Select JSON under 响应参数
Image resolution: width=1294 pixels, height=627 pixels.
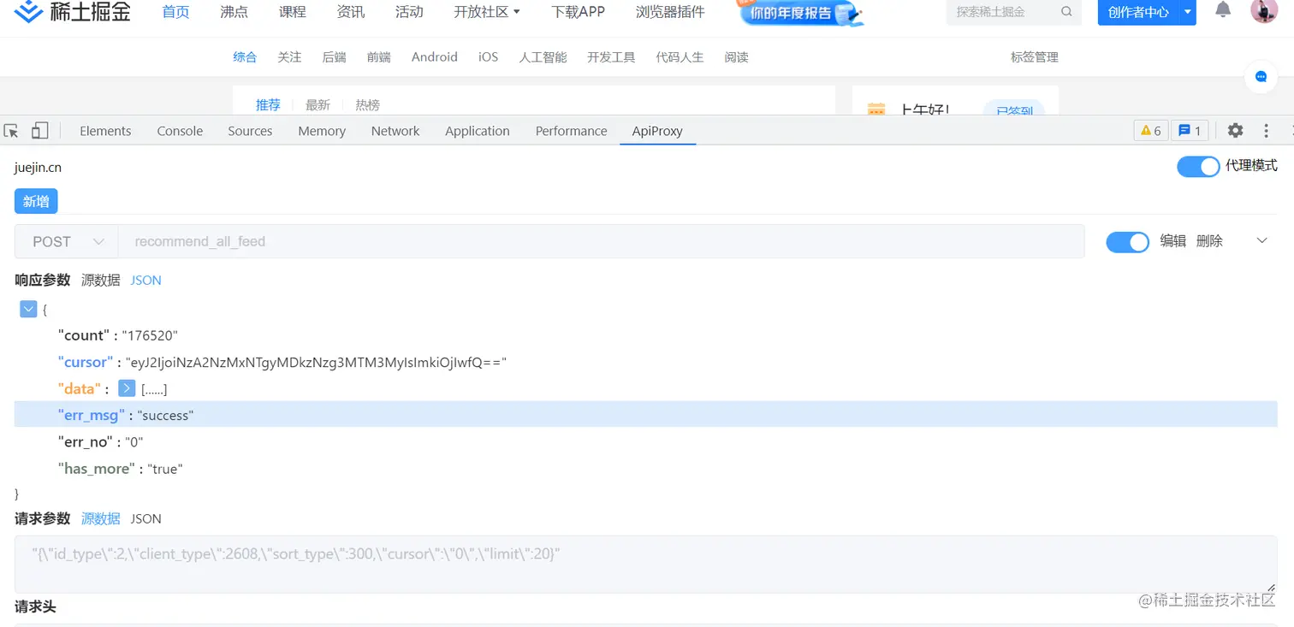(x=145, y=280)
